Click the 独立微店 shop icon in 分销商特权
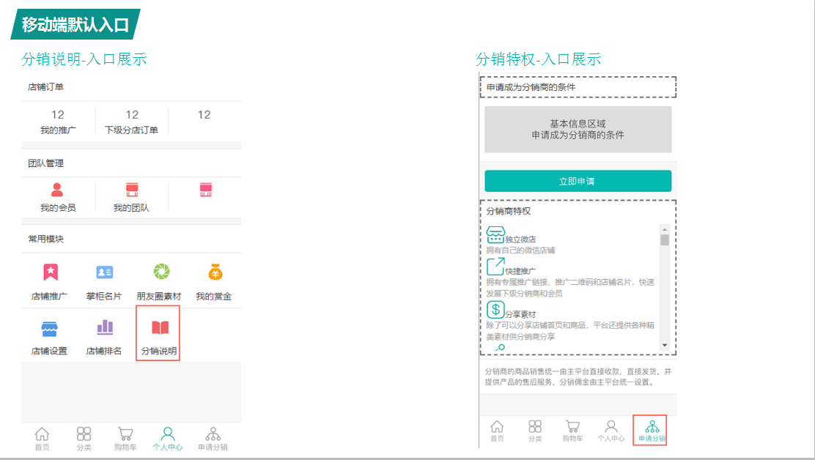815x460 pixels. point(495,235)
